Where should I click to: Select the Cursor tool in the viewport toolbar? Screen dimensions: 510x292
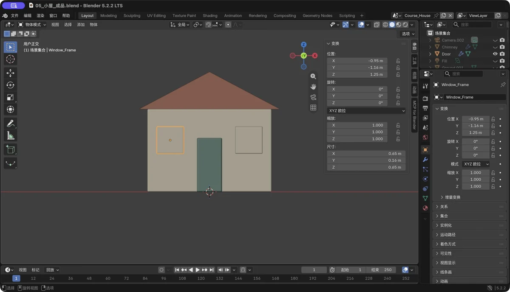pos(10,59)
